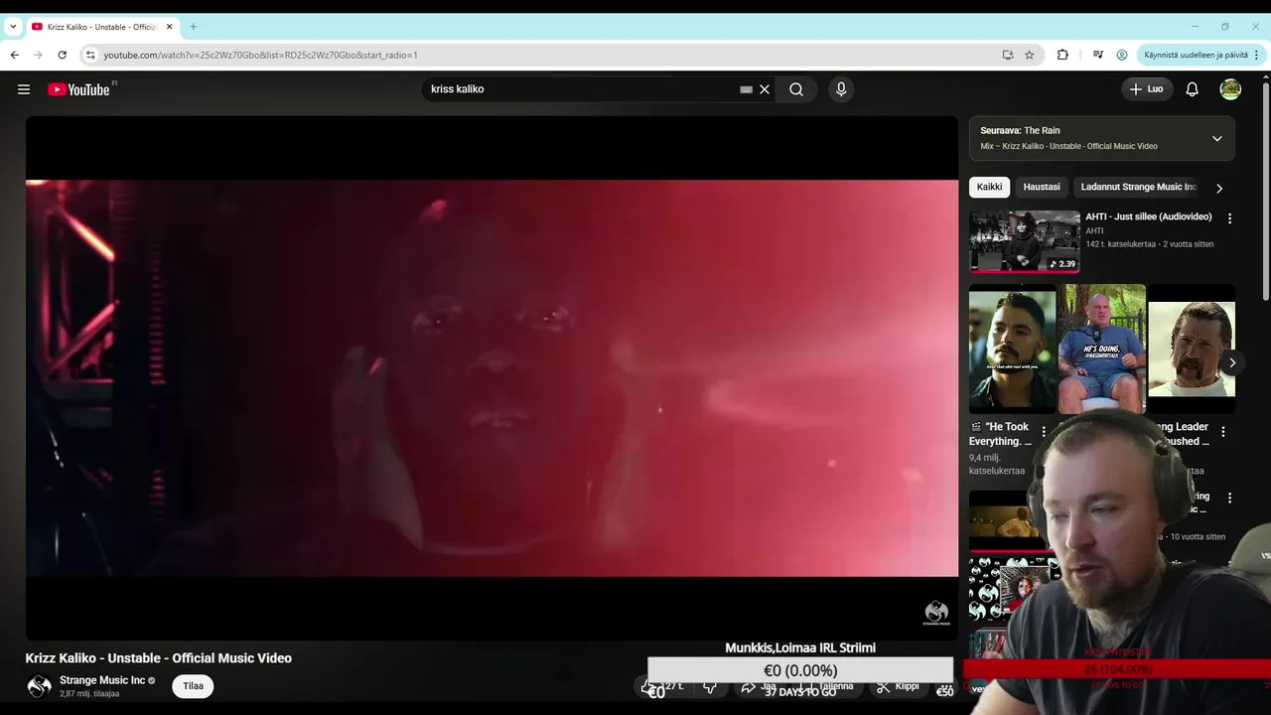Clip the video with Klippi button
Viewport: 1271px width, 715px height.
(x=898, y=686)
